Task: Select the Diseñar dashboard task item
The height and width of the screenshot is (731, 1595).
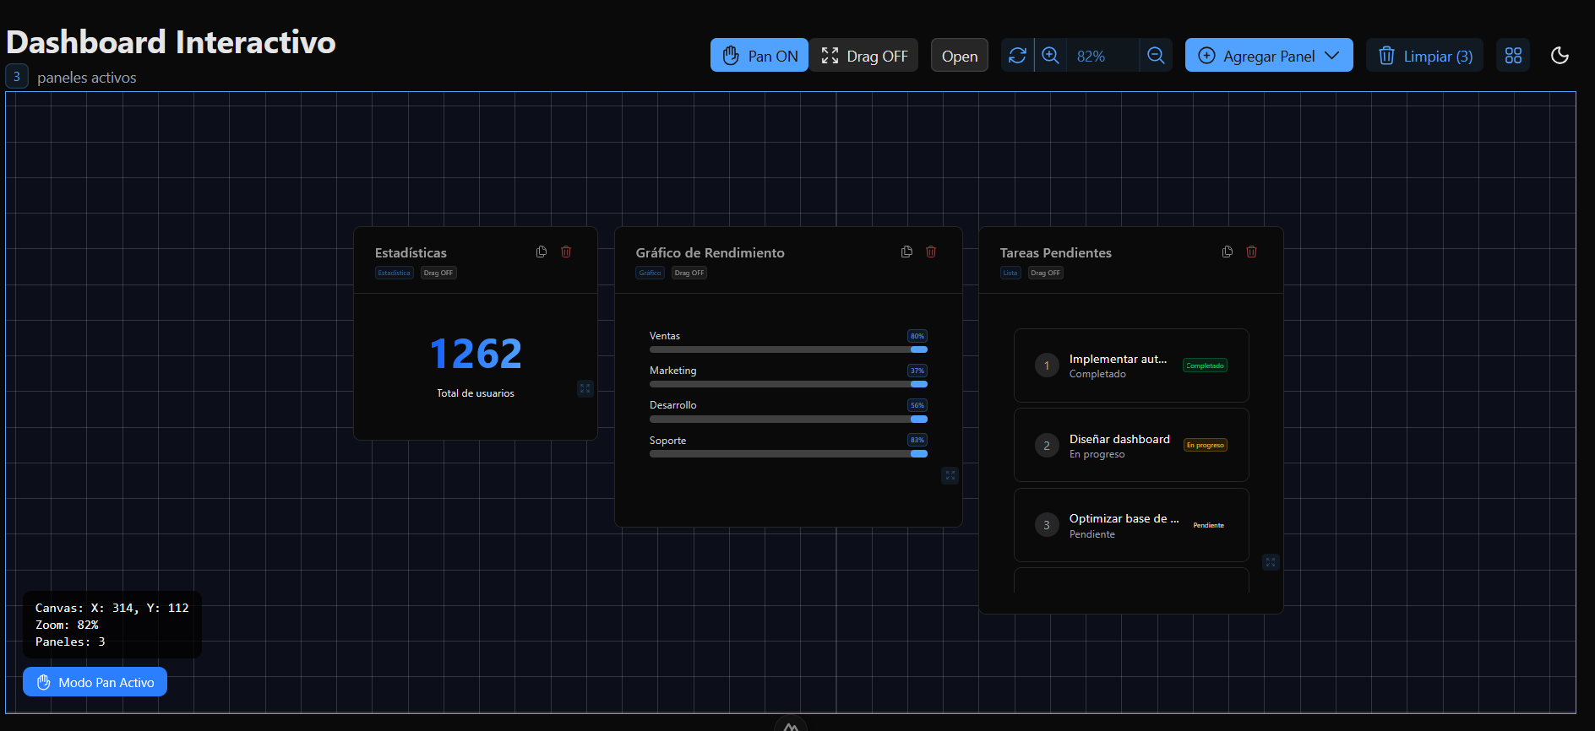Action: tap(1131, 445)
